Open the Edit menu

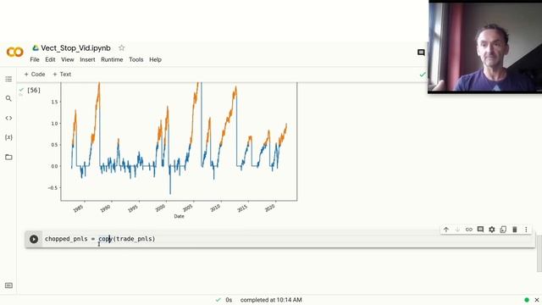tap(50, 59)
